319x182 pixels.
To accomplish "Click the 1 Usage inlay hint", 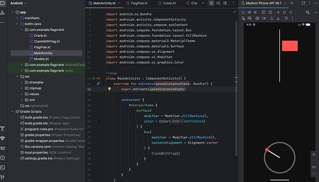I will 112,73.
